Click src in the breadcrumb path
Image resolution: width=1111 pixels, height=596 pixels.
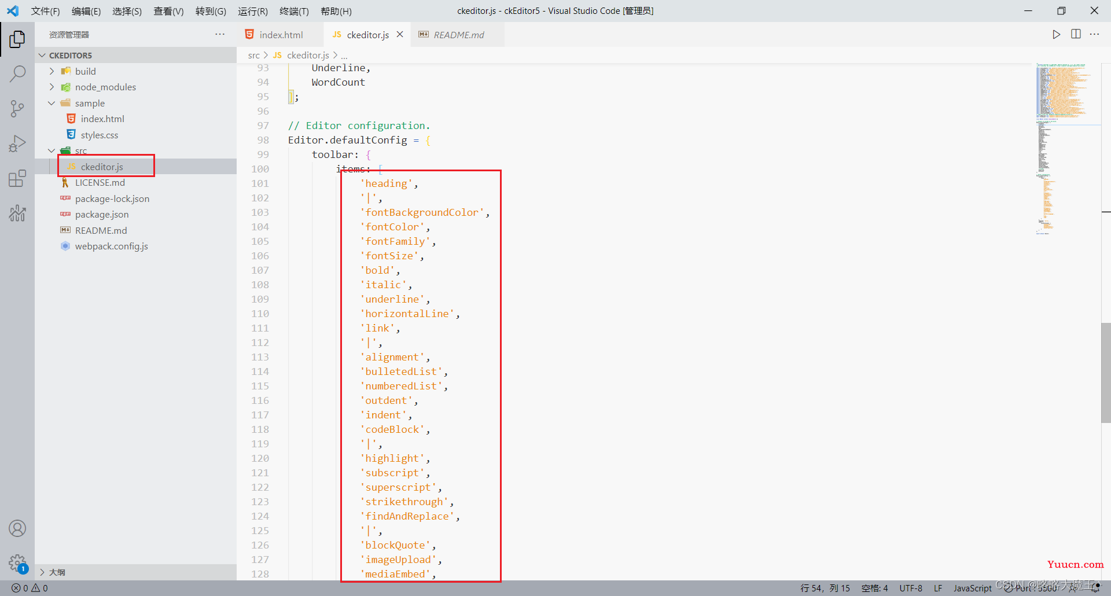[x=253, y=55]
